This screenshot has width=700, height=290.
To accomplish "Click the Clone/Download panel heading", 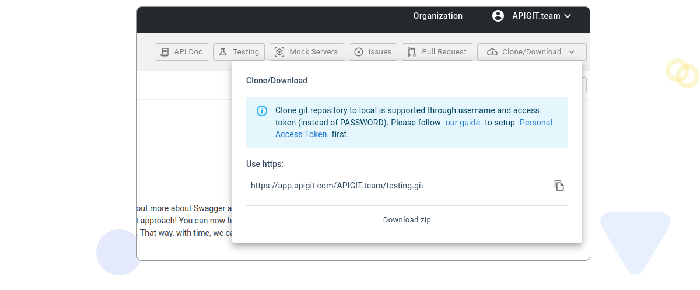I will click(276, 81).
